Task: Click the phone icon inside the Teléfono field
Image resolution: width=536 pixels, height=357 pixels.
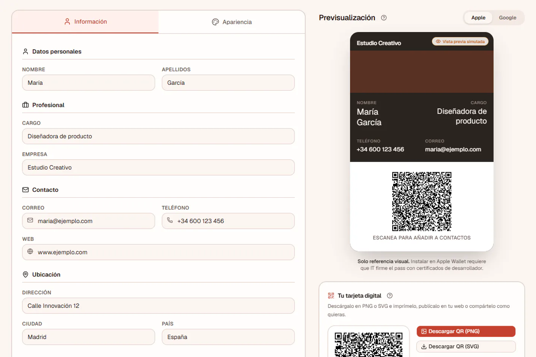Action: [170, 221]
